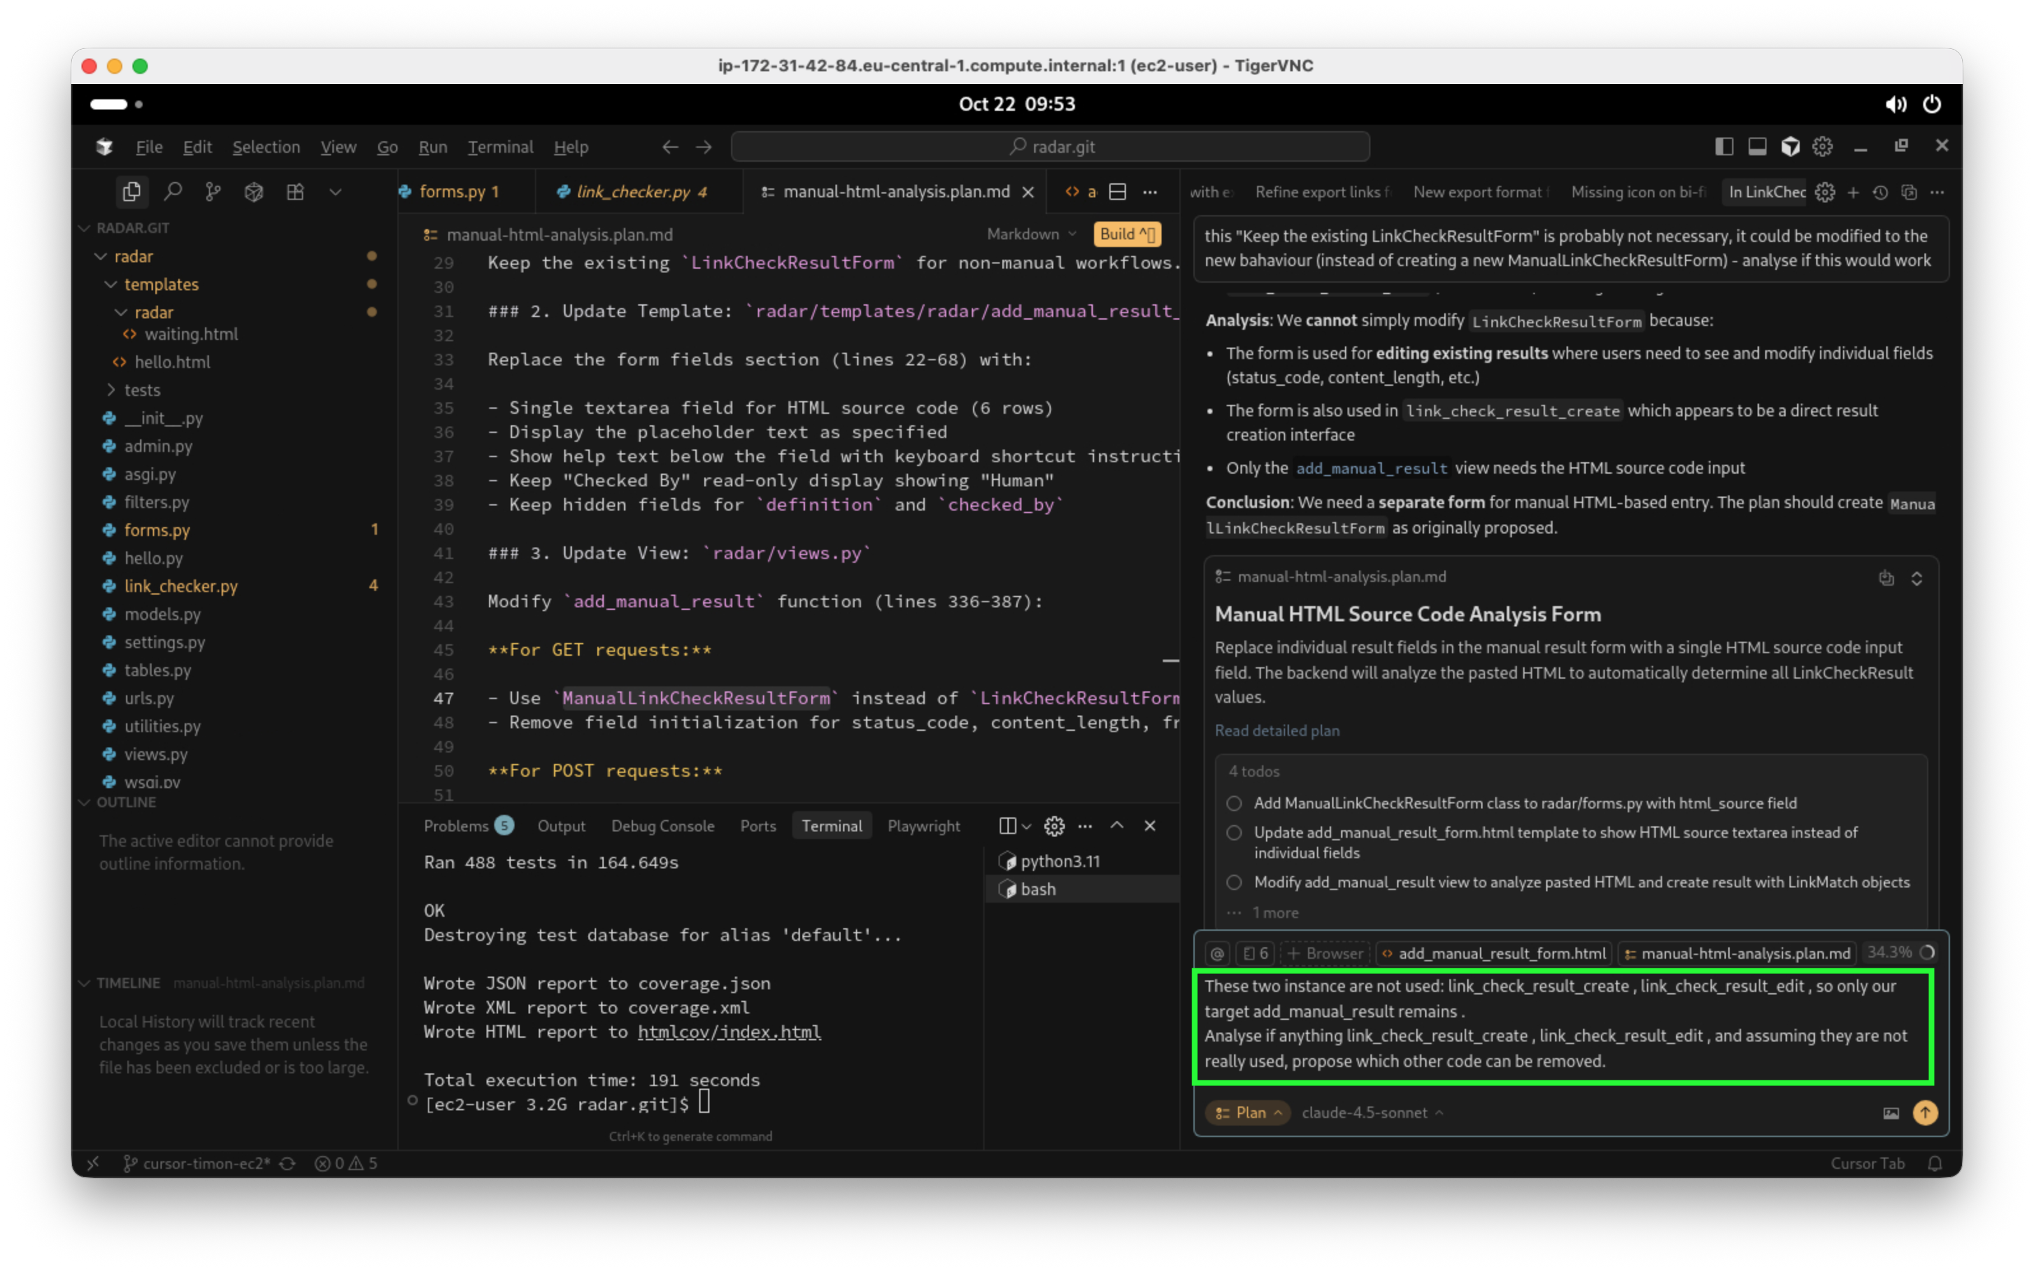Click the notifications bell in status bar
Image resolution: width=2034 pixels, height=1272 pixels.
tap(1935, 1164)
